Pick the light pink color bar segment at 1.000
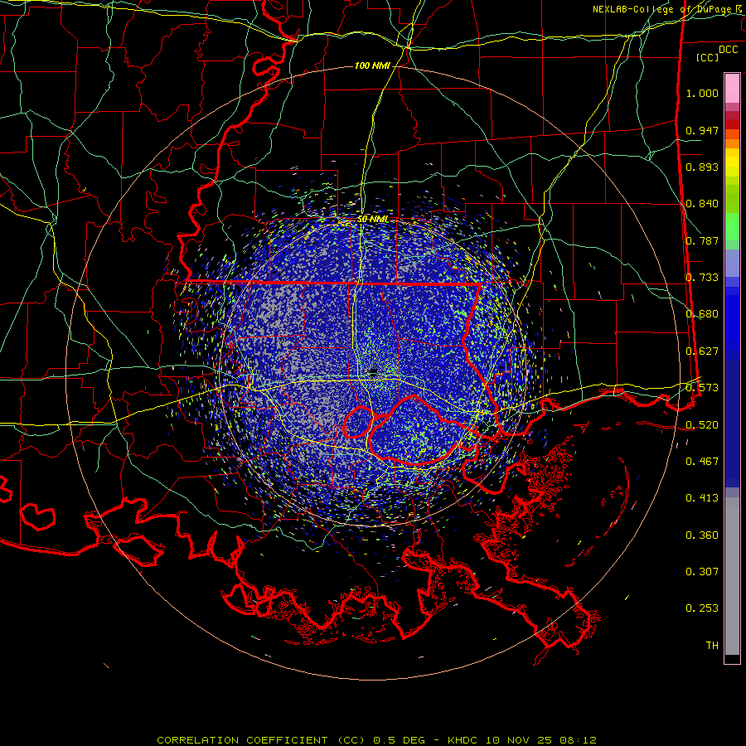This screenshot has width=746, height=746. [732, 89]
